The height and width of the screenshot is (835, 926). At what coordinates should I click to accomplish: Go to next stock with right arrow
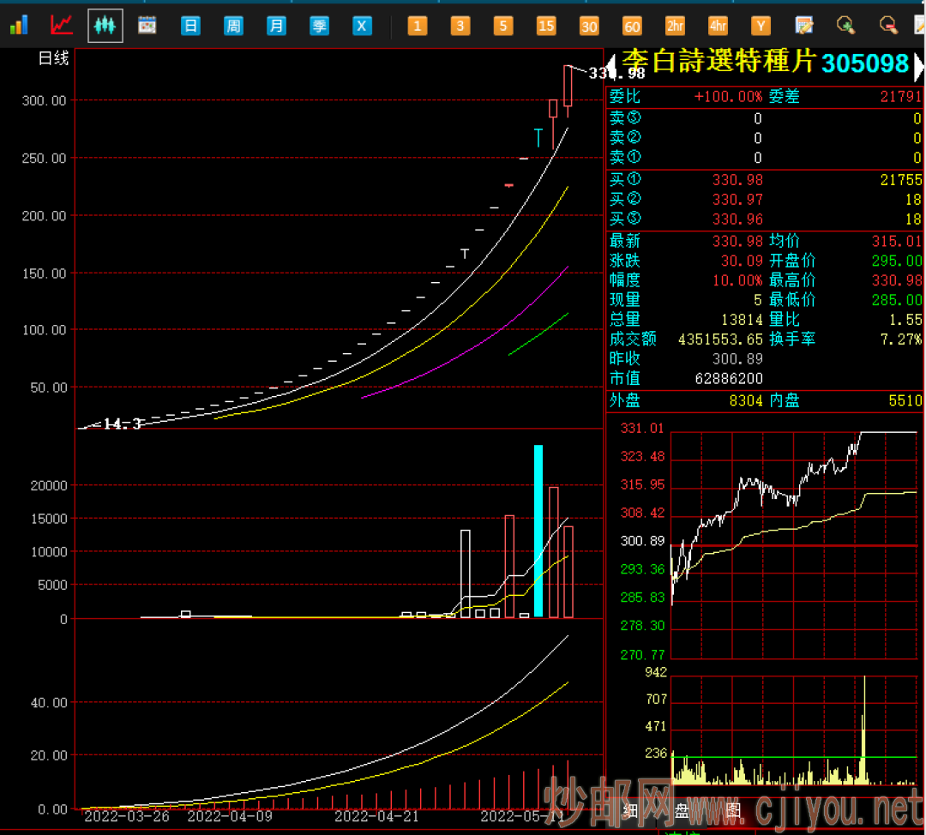(918, 63)
